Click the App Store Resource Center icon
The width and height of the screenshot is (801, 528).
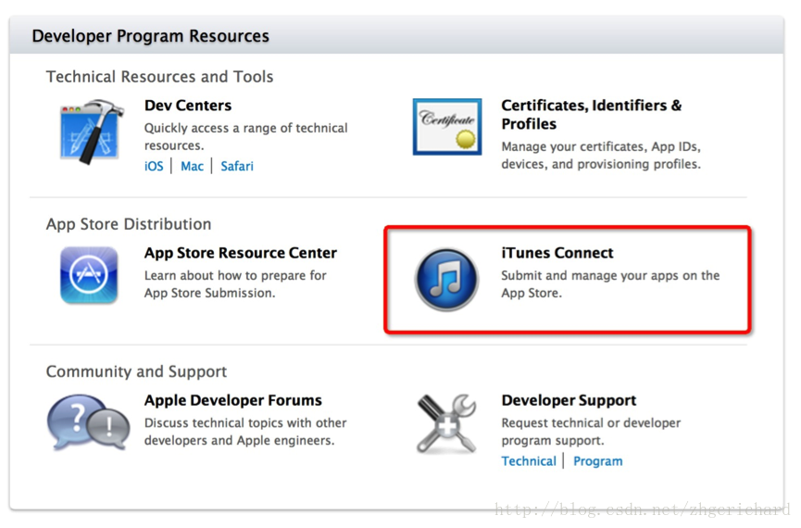click(x=89, y=275)
